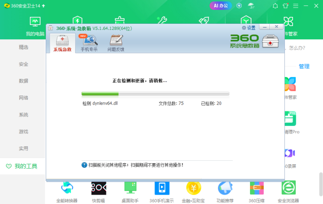Click the 管理 link
Viewport: 323px width, 204px height.
point(304,66)
